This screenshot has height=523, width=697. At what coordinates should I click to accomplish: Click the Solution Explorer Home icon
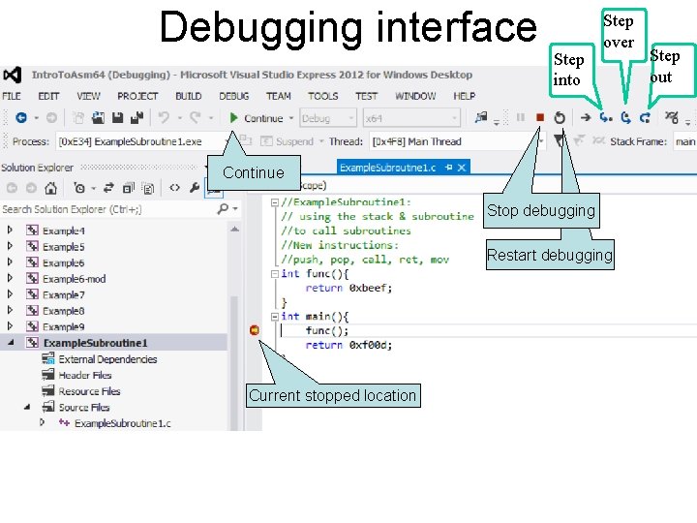point(50,188)
